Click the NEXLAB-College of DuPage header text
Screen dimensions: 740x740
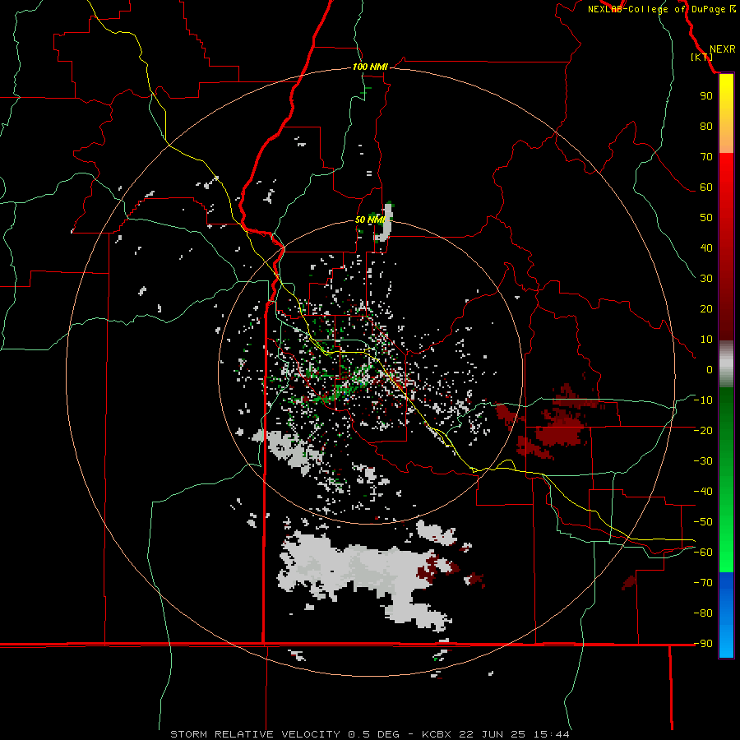661,9
